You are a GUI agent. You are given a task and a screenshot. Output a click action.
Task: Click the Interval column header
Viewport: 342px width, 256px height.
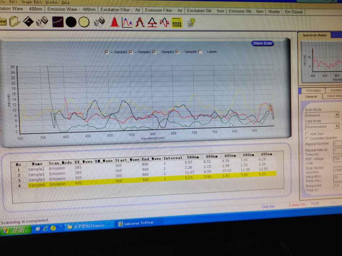173,158
